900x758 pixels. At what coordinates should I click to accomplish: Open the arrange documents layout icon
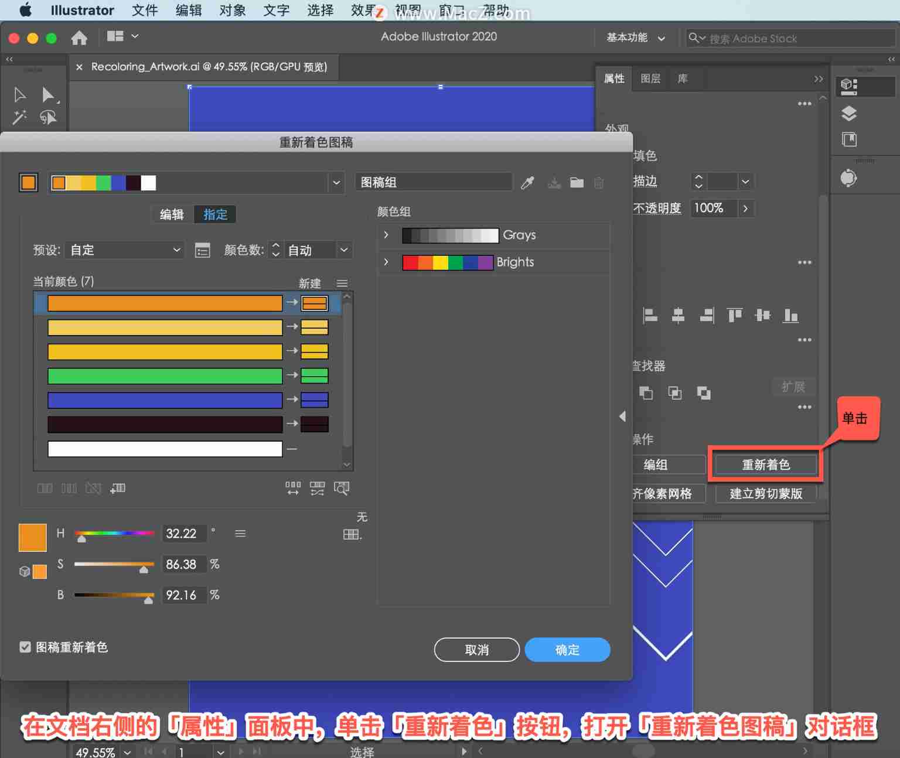(115, 36)
